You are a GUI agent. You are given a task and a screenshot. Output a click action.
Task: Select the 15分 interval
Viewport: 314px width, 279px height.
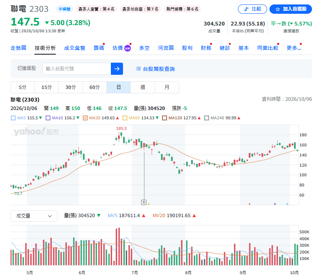click(x=47, y=87)
